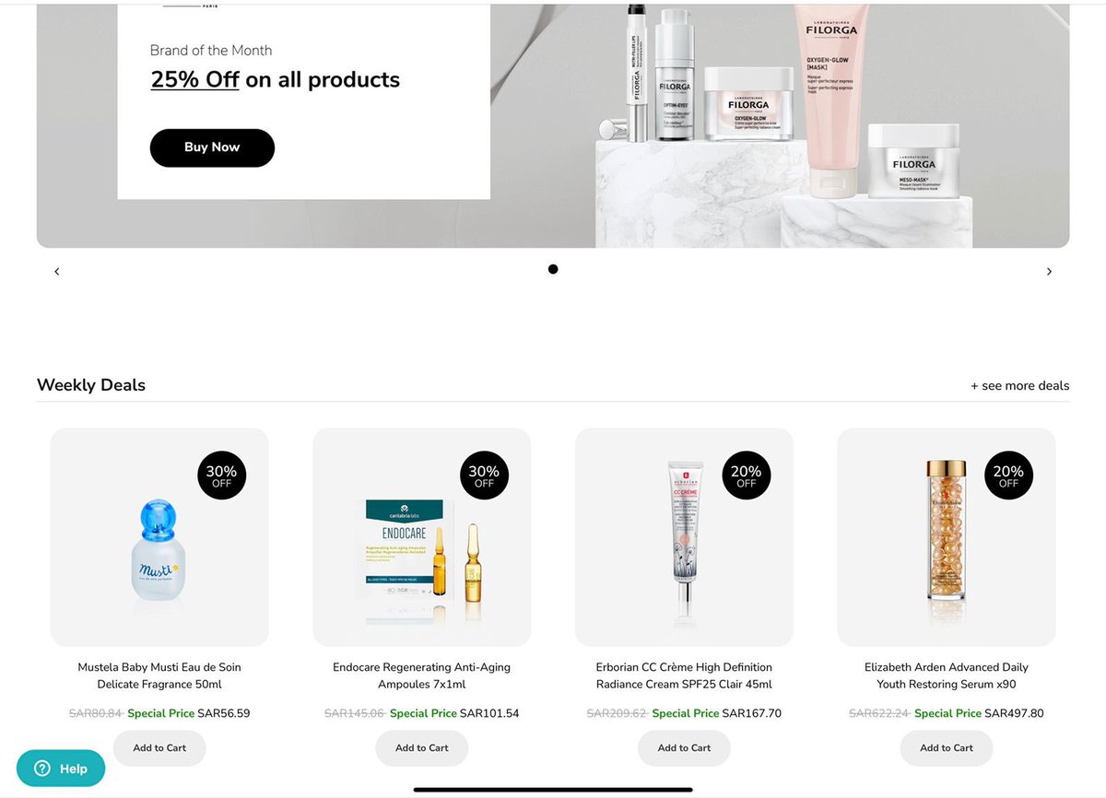Open the Erborian CC Crème tube image
Screen dimensions: 1106x798
pyautogui.click(x=685, y=537)
